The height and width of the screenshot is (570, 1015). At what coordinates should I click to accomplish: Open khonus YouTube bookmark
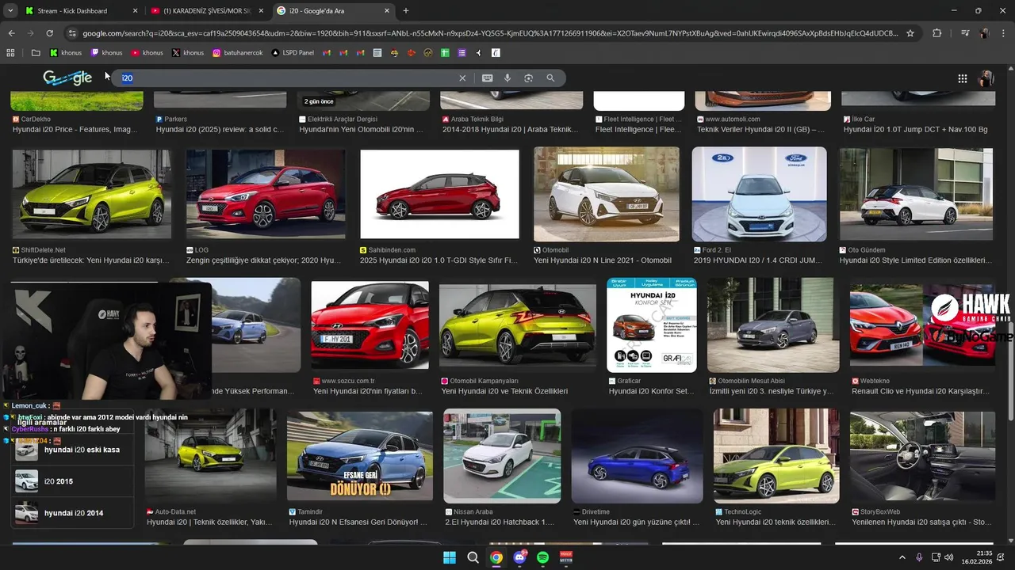(147, 53)
